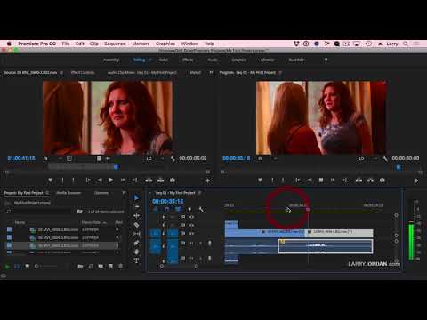Toggle the top video track eye output
Screen dimensions: 427x320
point(191,217)
